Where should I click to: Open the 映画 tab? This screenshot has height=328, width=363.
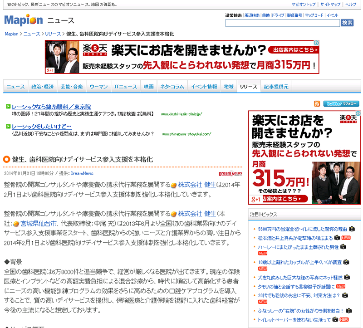click(x=149, y=87)
